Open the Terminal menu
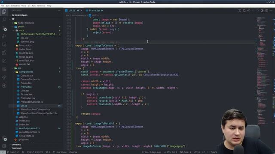Viewport: 275px width, 154px height. point(41,6)
